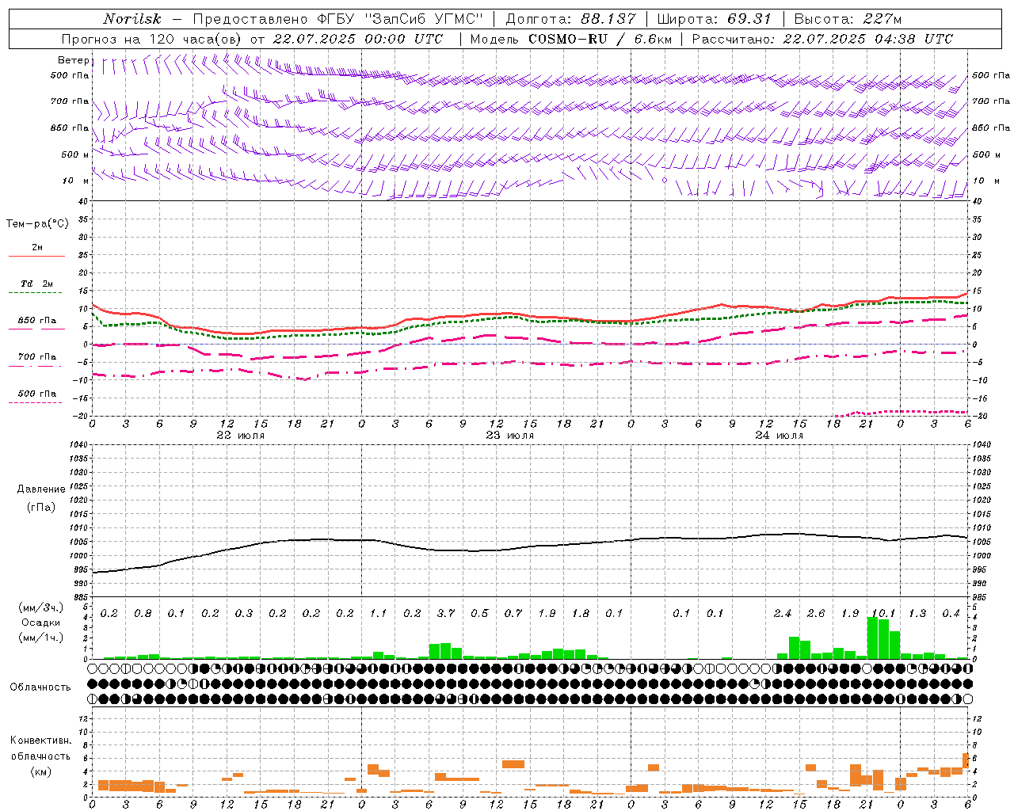Viewport: 1014px width, 811px height.
Task: Click the "1.1" precipitation total
Action: point(379,613)
